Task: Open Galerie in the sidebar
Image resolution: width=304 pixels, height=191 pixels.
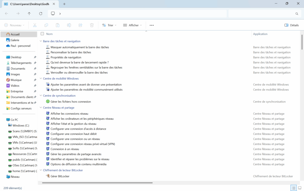Action: click(x=15, y=40)
